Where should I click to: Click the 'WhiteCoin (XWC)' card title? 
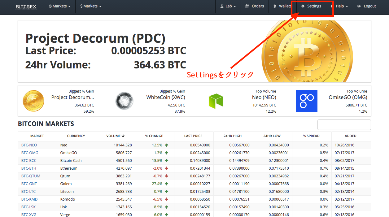pos(166,97)
